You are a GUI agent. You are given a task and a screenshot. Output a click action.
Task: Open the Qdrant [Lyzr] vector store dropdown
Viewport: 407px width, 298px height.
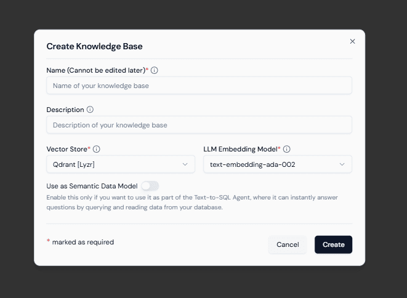point(121,164)
